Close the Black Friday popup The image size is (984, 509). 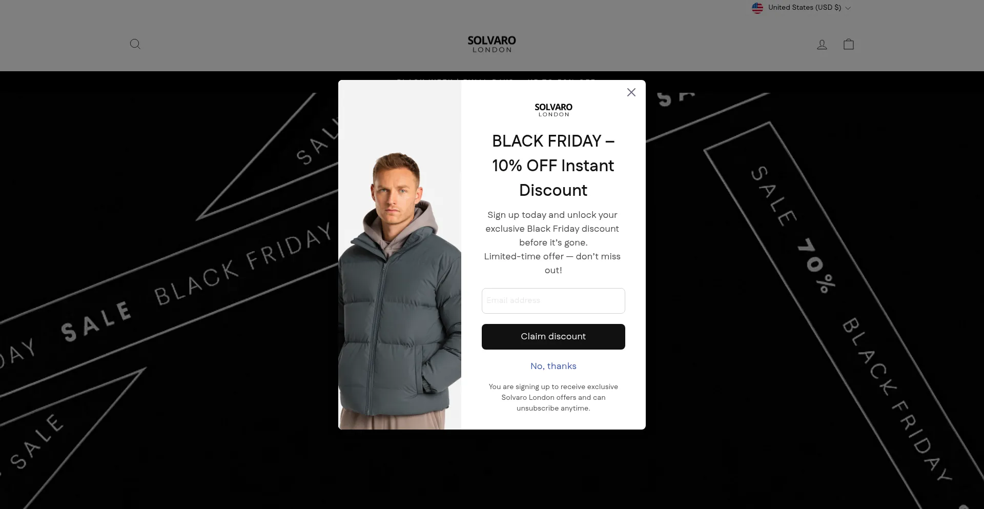(631, 92)
